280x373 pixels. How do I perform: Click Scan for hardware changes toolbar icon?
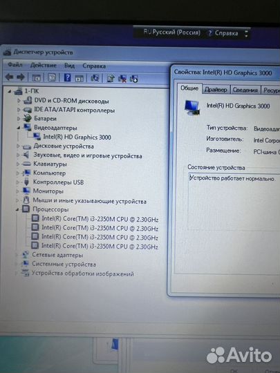coord(95,78)
